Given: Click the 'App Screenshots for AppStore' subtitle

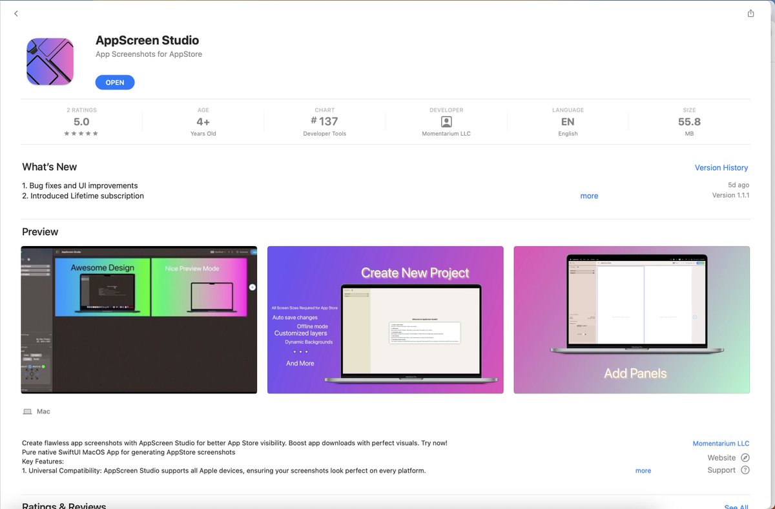Looking at the screenshot, I should pyautogui.click(x=149, y=54).
